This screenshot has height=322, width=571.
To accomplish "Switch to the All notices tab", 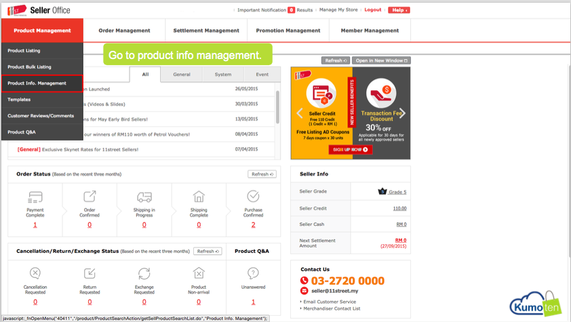I will [x=145, y=74].
